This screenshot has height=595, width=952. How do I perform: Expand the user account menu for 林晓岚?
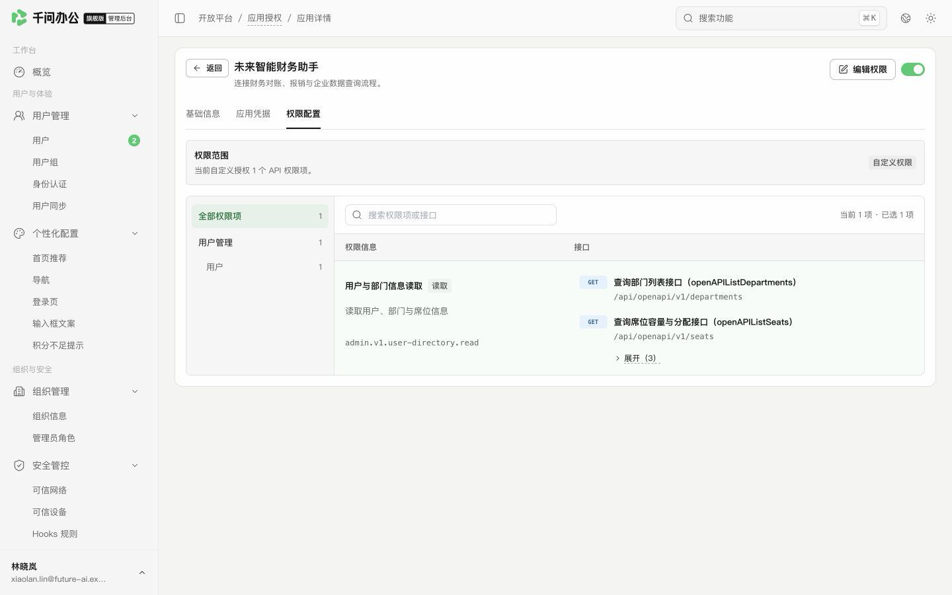coord(141,573)
